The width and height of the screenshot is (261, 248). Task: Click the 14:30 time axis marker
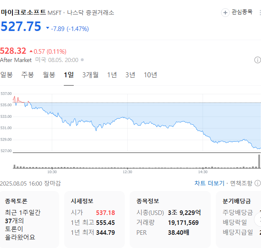[x=203, y=172]
